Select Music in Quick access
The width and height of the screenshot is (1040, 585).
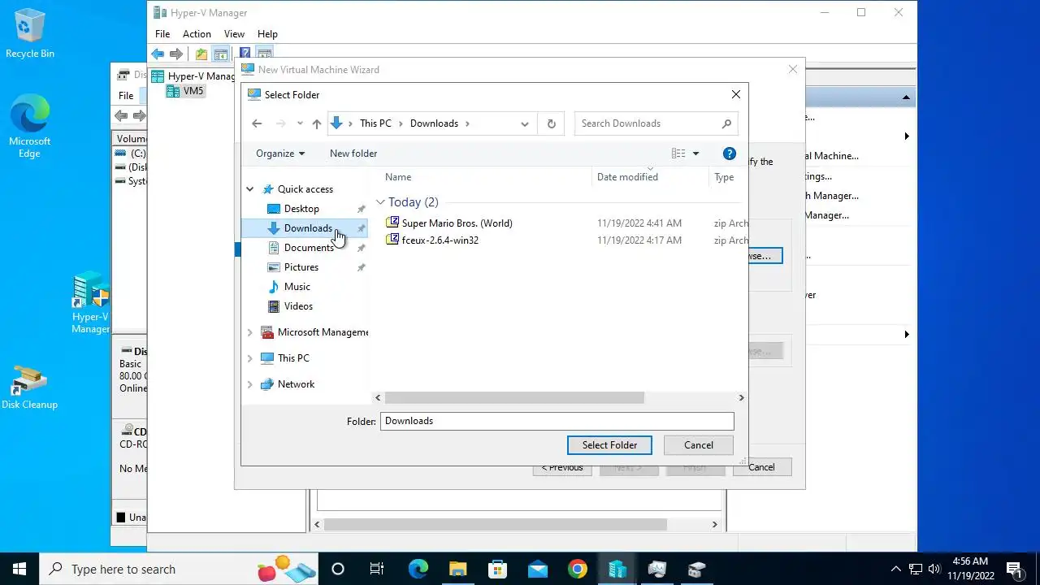point(297,287)
